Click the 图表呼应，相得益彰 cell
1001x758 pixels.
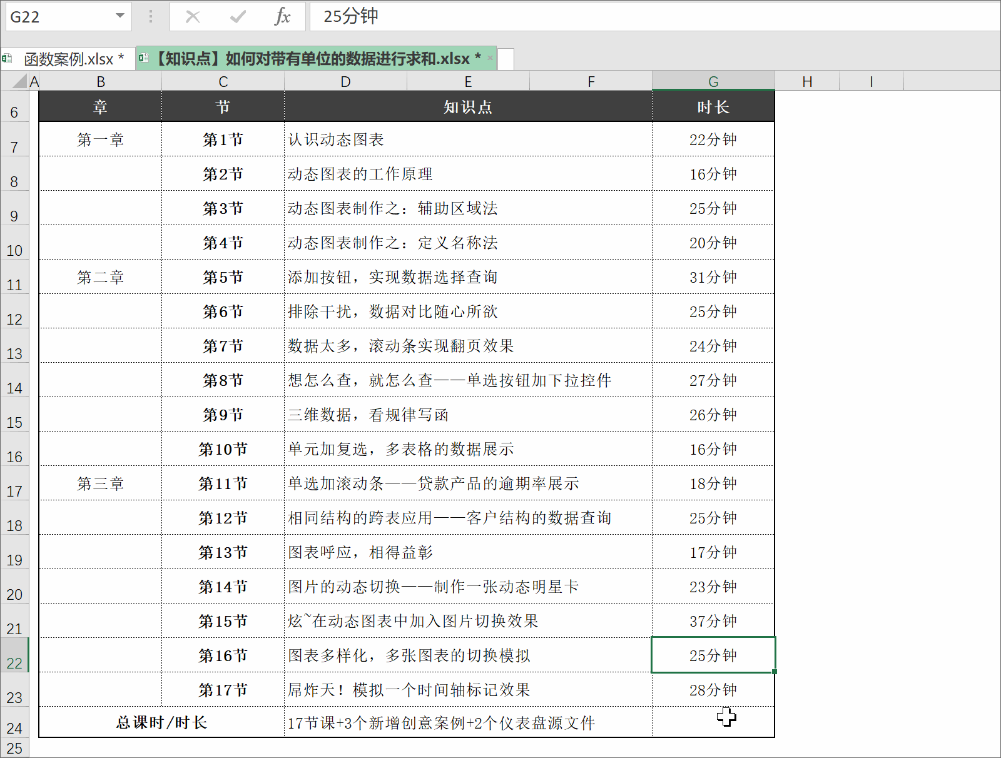[x=468, y=552]
